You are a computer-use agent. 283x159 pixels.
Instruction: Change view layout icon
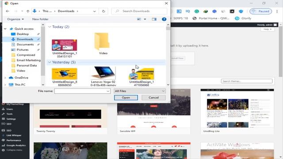pos(139,19)
